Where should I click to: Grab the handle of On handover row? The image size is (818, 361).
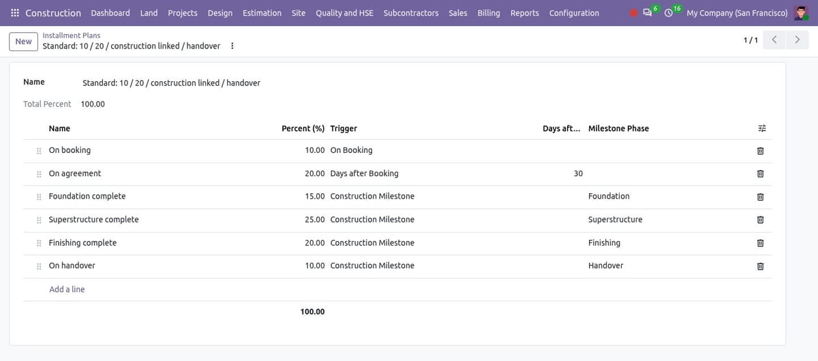[39, 266]
